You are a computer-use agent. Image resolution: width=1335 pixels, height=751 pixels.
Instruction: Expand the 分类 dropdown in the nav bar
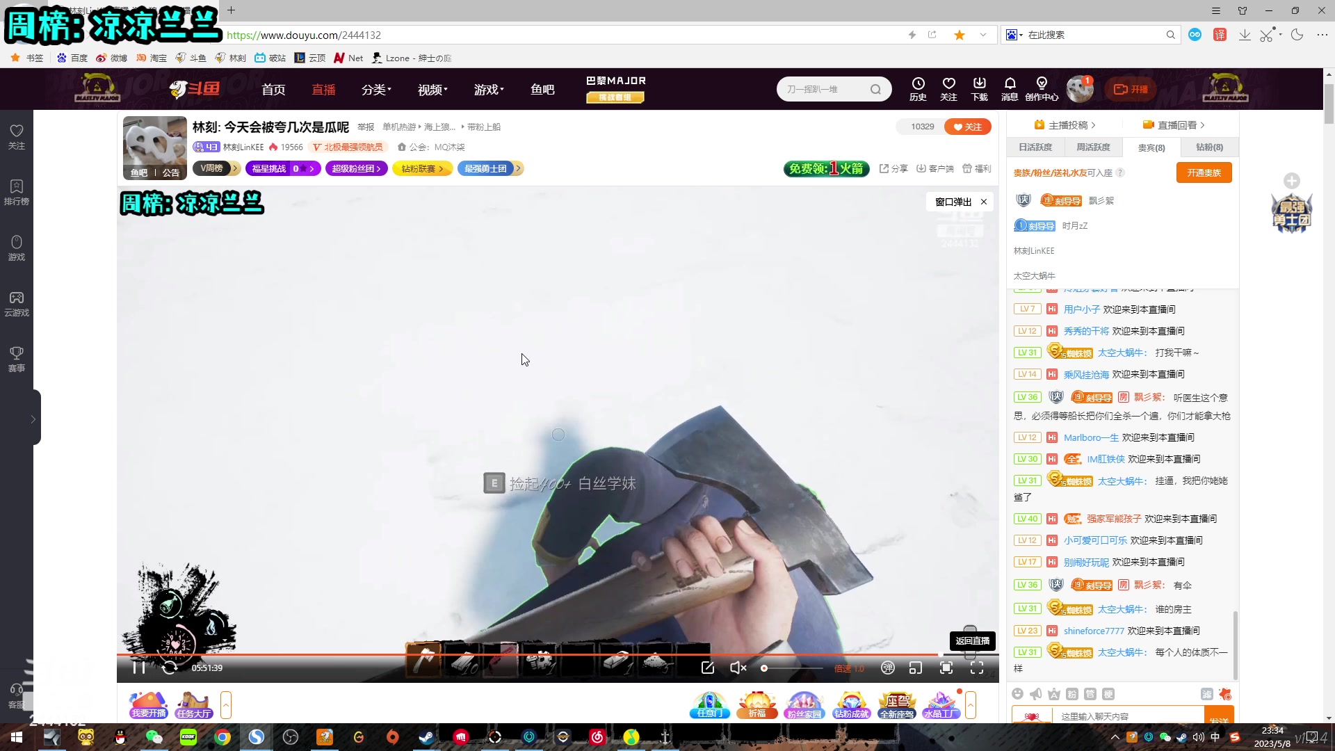[376, 89]
